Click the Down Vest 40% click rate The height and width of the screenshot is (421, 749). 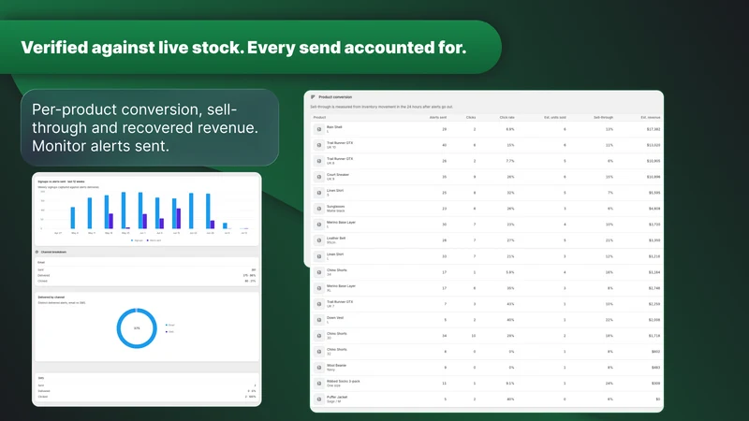[510, 320]
